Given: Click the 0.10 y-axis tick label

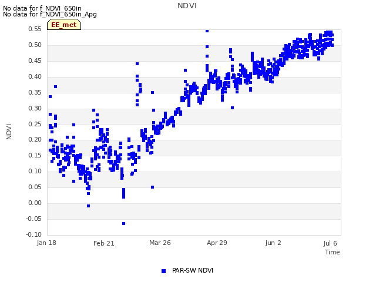Looking at the screenshot, I should (35, 171).
